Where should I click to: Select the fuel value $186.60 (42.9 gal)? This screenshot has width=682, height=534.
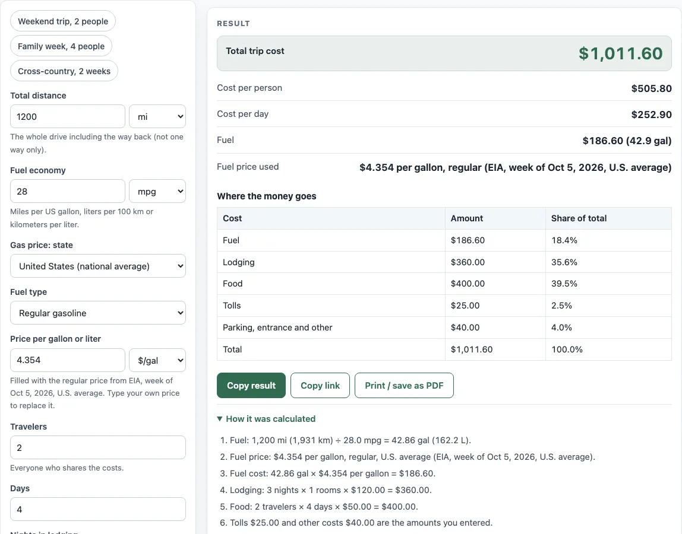(x=627, y=141)
